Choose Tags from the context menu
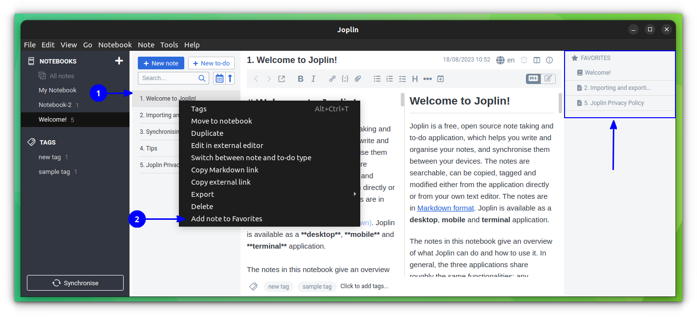 [x=269, y=109]
